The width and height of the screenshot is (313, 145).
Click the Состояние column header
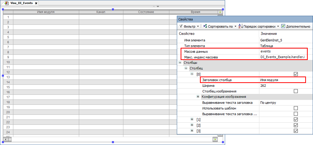[x=146, y=12]
